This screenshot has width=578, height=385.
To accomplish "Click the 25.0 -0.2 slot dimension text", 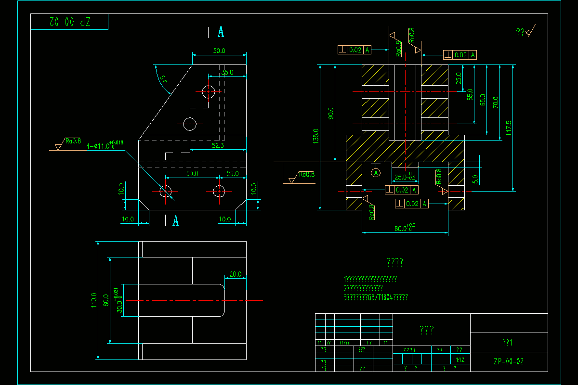I will point(405,177).
